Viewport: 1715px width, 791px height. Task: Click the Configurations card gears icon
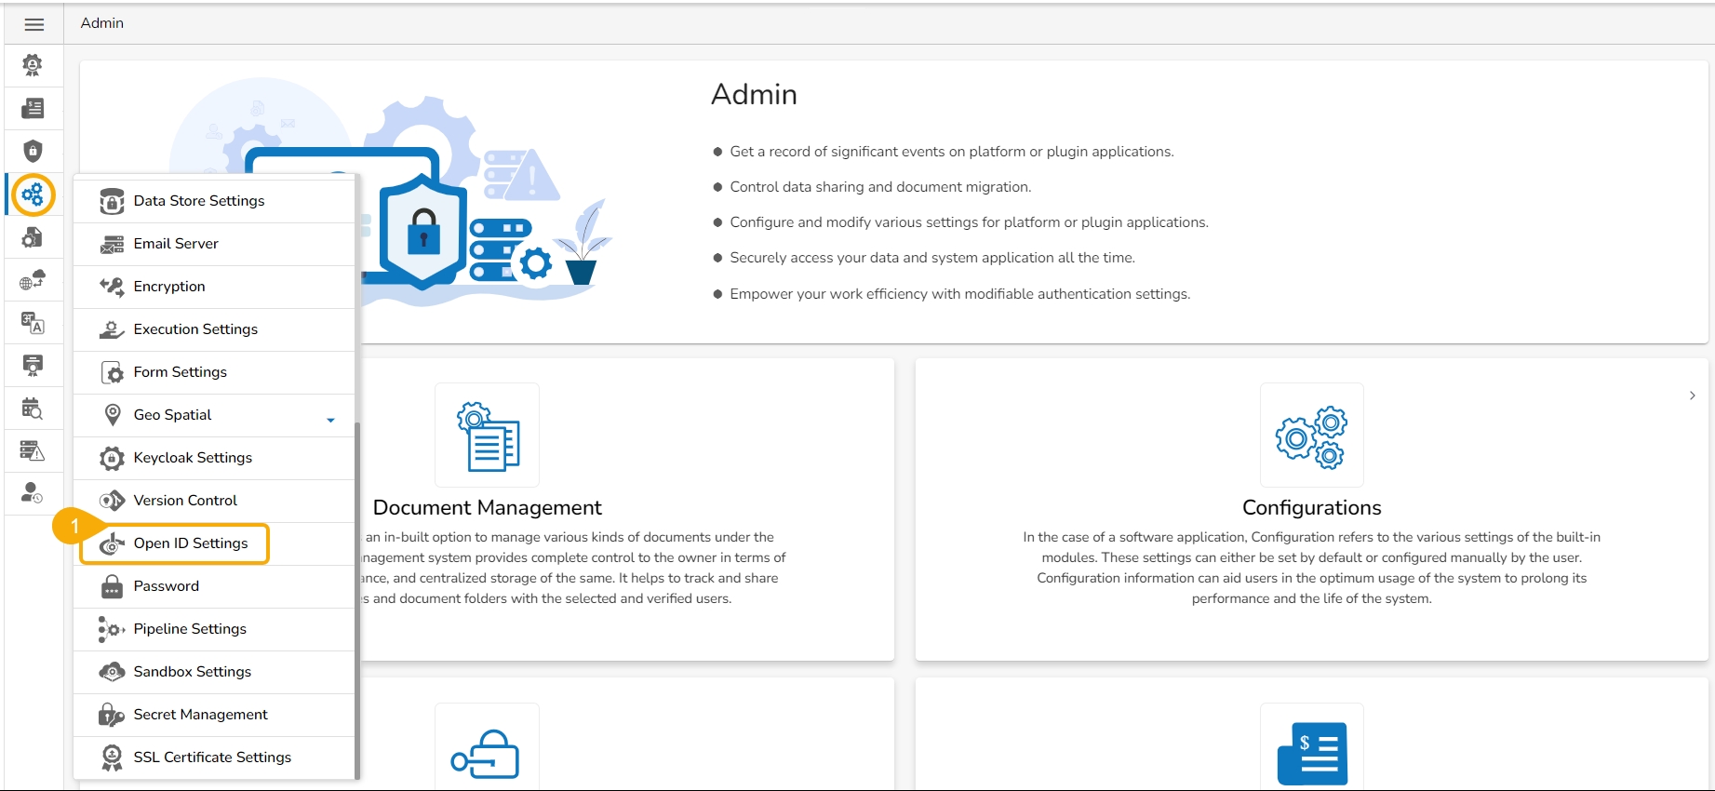[x=1312, y=436]
